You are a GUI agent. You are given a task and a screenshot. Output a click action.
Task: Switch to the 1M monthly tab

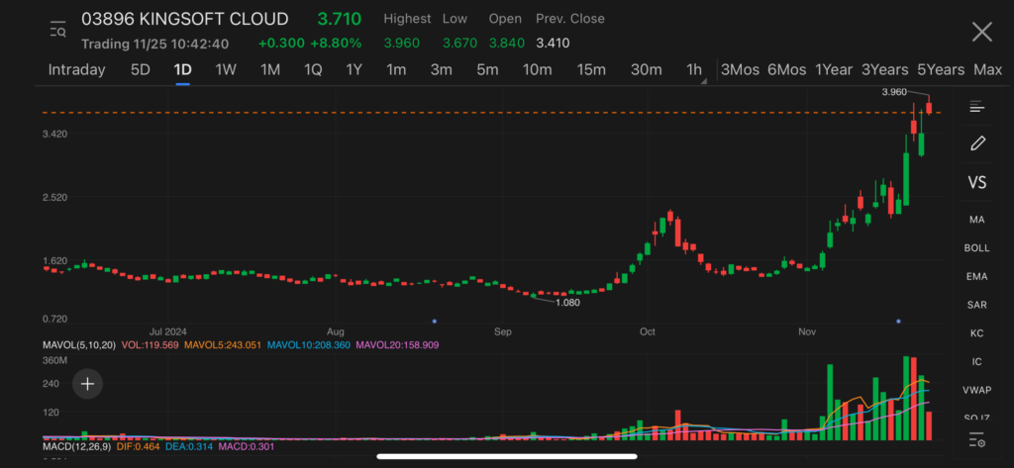[x=269, y=70]
